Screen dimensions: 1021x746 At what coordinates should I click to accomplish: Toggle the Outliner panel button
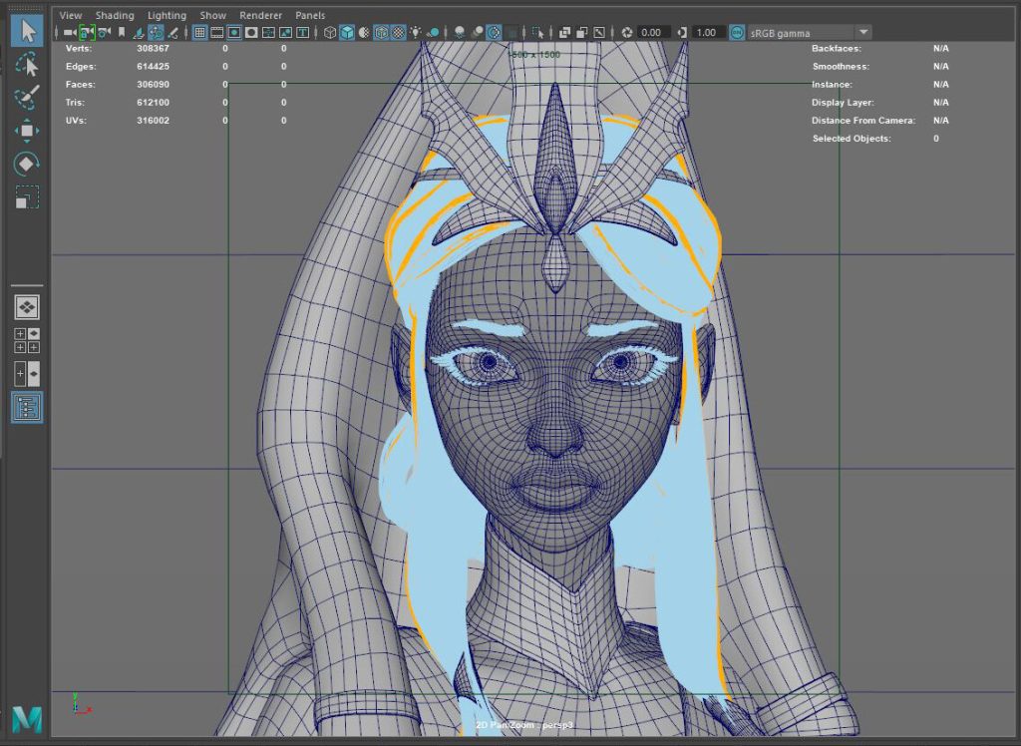tap(27, 407)
